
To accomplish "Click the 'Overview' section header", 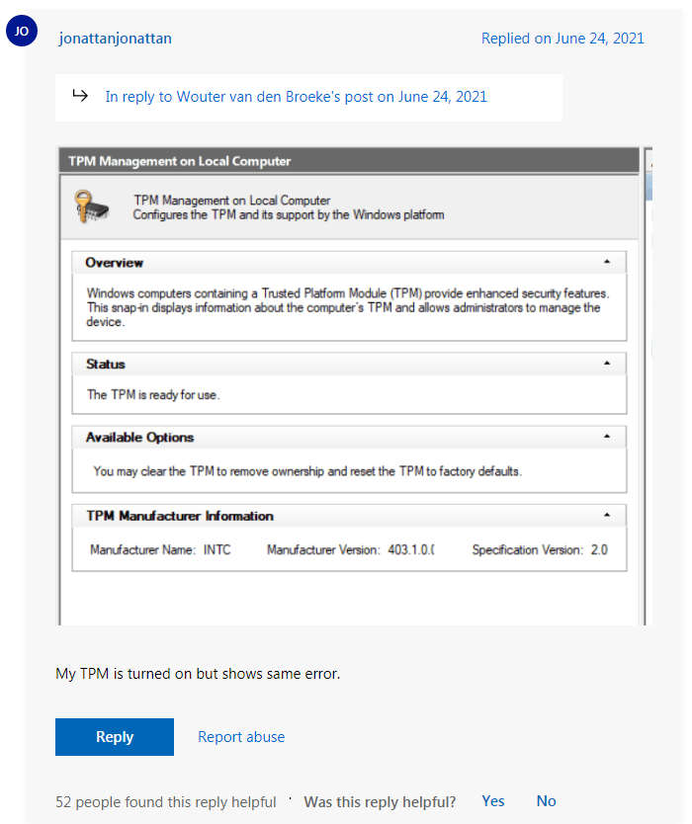I will click(x=349, y=262).
